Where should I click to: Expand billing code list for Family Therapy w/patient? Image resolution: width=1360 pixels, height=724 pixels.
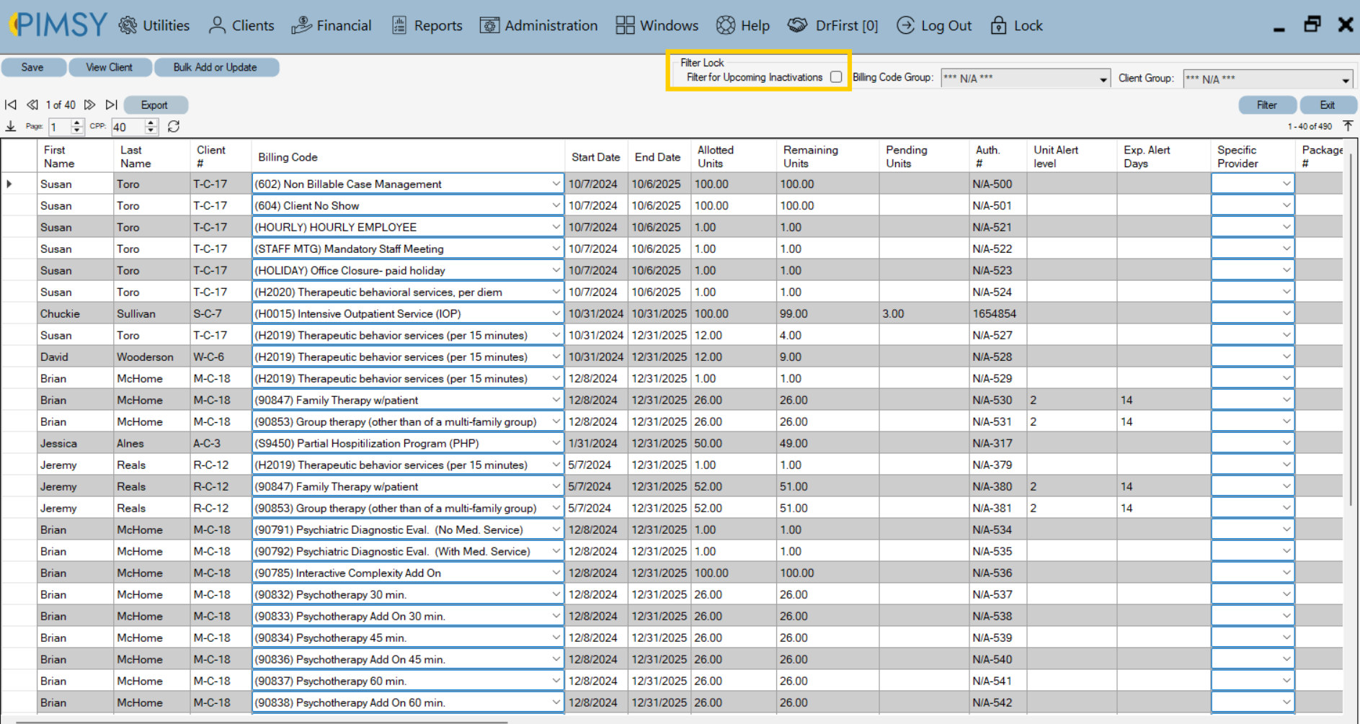(556, 400)
